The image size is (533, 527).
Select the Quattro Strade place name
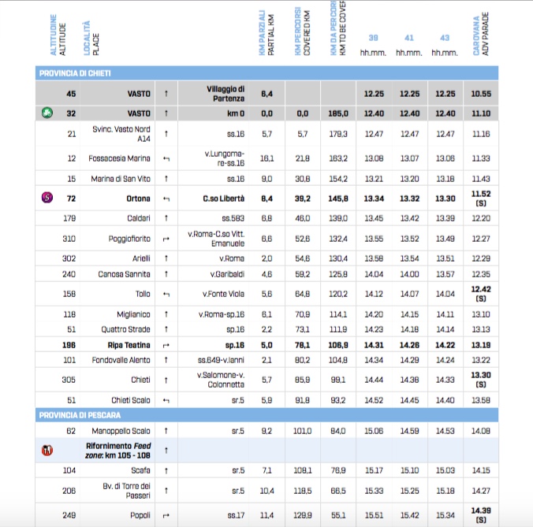(125, 329)
